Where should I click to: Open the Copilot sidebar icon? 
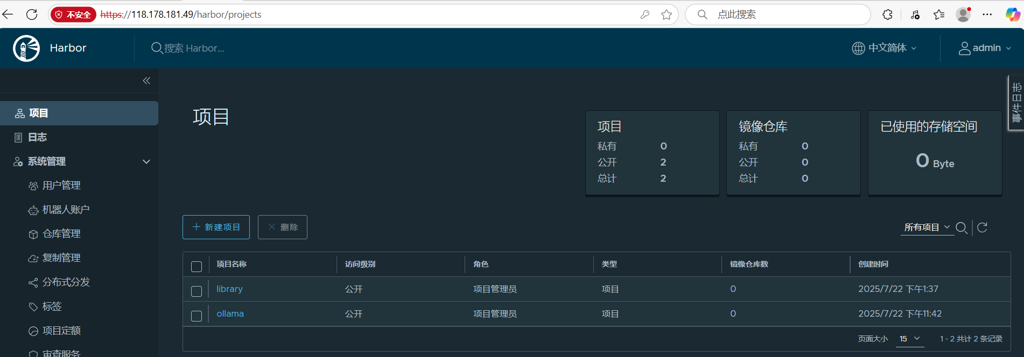click(1013, 15)
